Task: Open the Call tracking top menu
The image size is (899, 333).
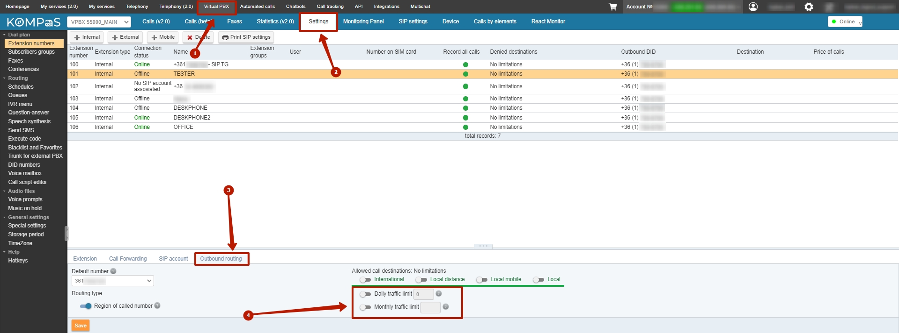Action: pos(330,7)
